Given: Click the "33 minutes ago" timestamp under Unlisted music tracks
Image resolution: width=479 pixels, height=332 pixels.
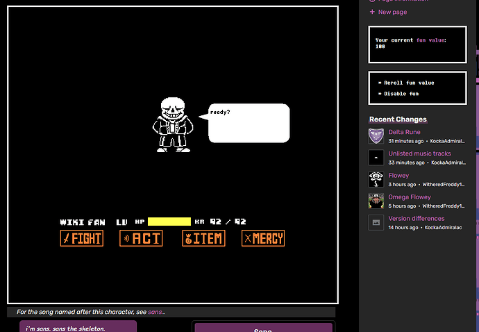Looking at the screenshot, I should coord(406,163).
